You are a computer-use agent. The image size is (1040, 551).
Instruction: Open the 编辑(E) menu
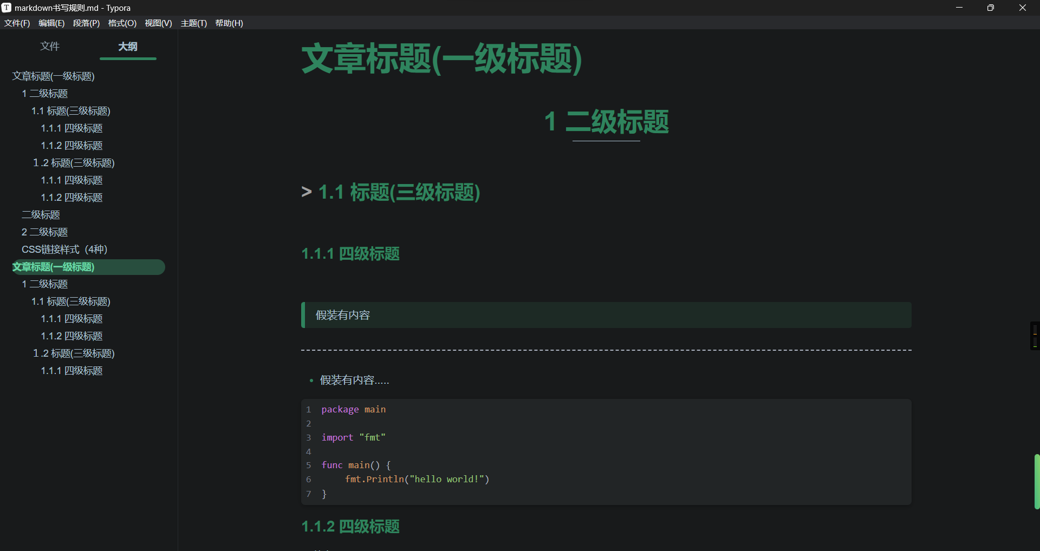(x=51, y=23)
